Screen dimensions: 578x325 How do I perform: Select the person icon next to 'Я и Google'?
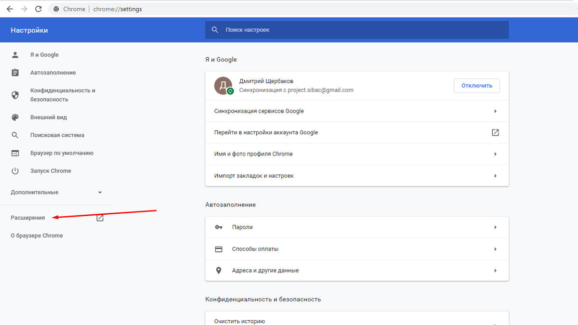14,54
